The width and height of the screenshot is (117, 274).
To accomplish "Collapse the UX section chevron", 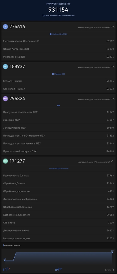I will point(113,161).
